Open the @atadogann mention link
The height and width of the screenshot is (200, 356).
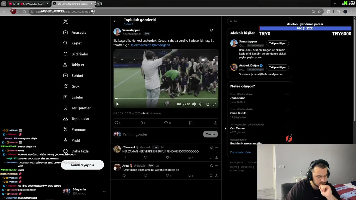161,45
